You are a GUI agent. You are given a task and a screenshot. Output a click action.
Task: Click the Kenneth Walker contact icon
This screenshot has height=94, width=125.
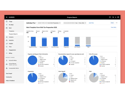click(7, 60)
